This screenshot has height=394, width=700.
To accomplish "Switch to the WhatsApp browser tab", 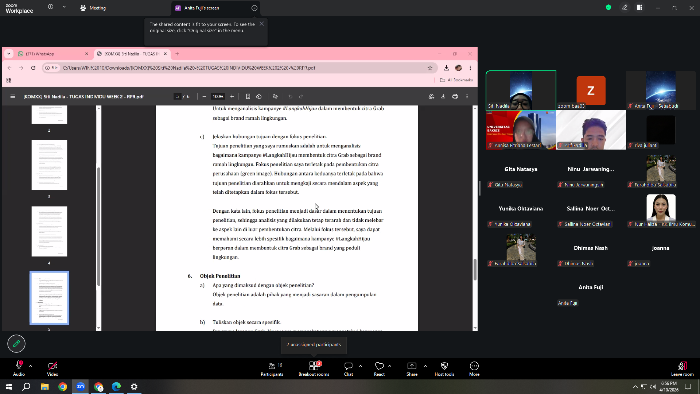I will [53, 54].
